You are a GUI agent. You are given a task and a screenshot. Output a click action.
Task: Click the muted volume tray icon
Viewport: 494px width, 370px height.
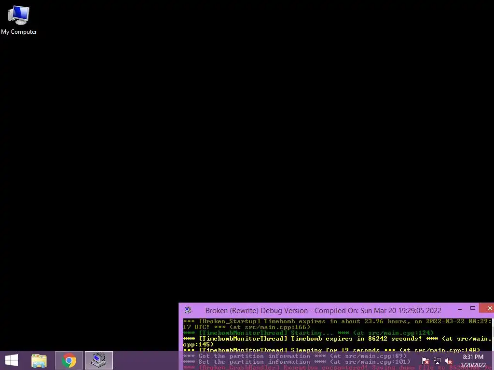449,360
